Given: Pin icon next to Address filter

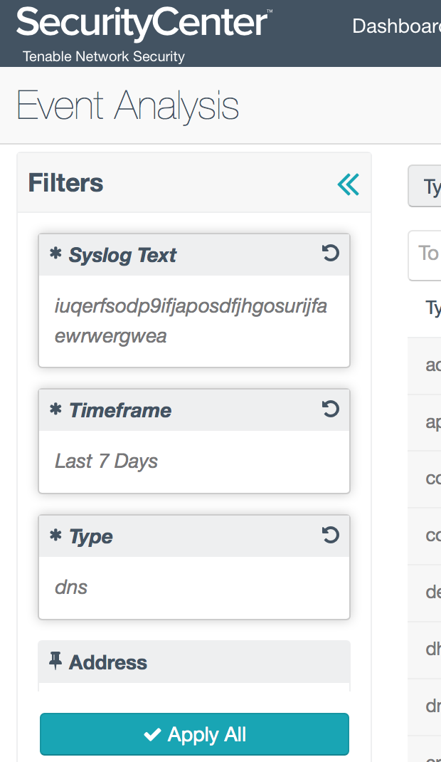Looking at the screenshot, I should [55, 662].
